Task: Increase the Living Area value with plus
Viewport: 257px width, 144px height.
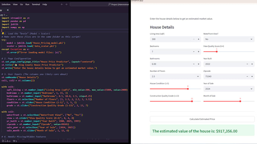Action: pos(198,39)
